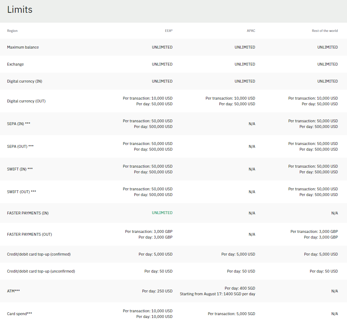347x330 pixels.
Task: Click Rest of world Digital currency (OUT) cell
Action: (x=313, y=101)
